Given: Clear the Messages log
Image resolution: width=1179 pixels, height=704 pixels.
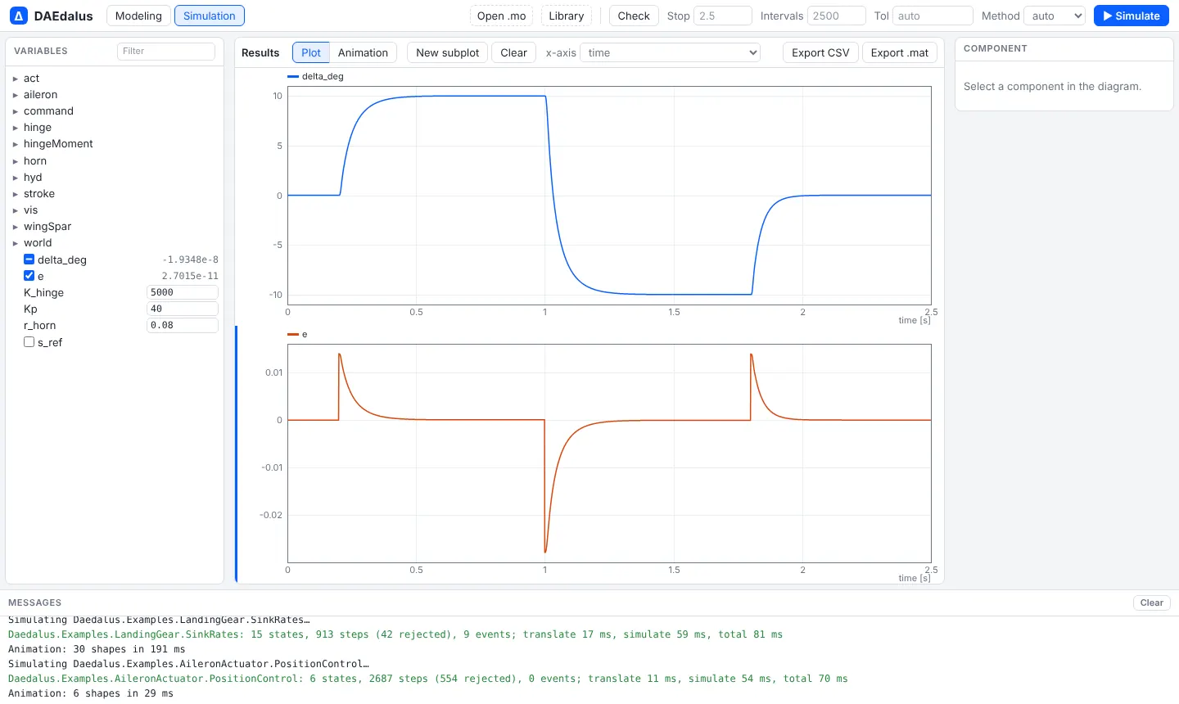Looking at the screenshot, I should [1152, 602].
